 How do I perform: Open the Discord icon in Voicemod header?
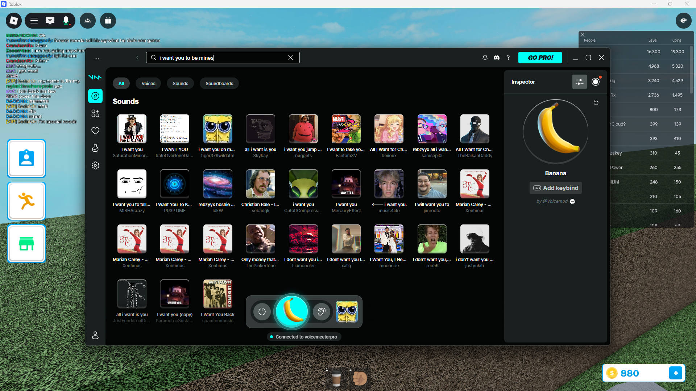click(497, 58)
